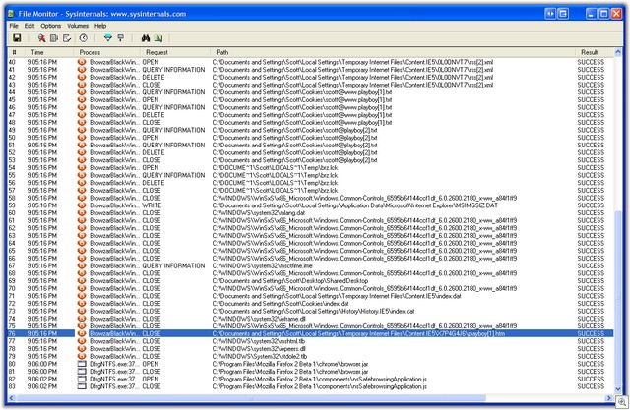Viewport: 630px width, 410px height.
Task: Click the process icon in row 59
Action: pos(82,205)
